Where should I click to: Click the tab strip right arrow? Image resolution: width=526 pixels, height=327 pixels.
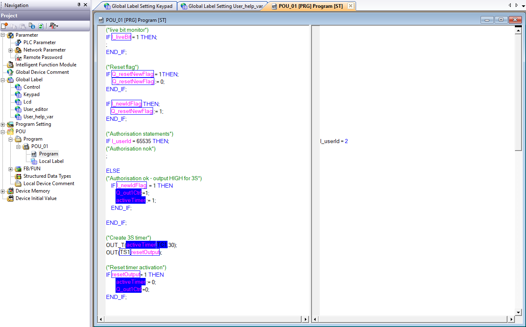516,5
